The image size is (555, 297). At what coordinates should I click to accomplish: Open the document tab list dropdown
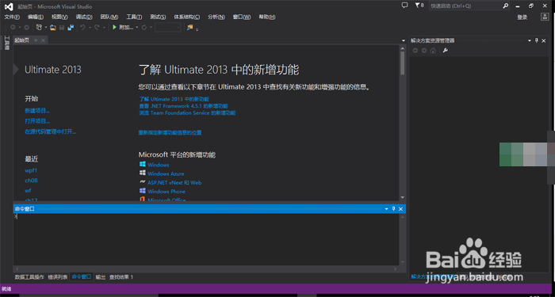pyautogui.click(x=404, y=40)
